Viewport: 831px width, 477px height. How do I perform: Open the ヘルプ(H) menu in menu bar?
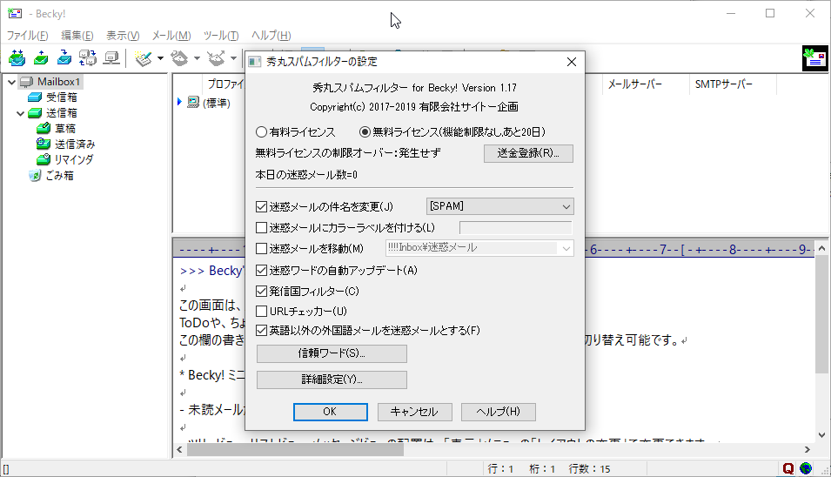(271, 36)
